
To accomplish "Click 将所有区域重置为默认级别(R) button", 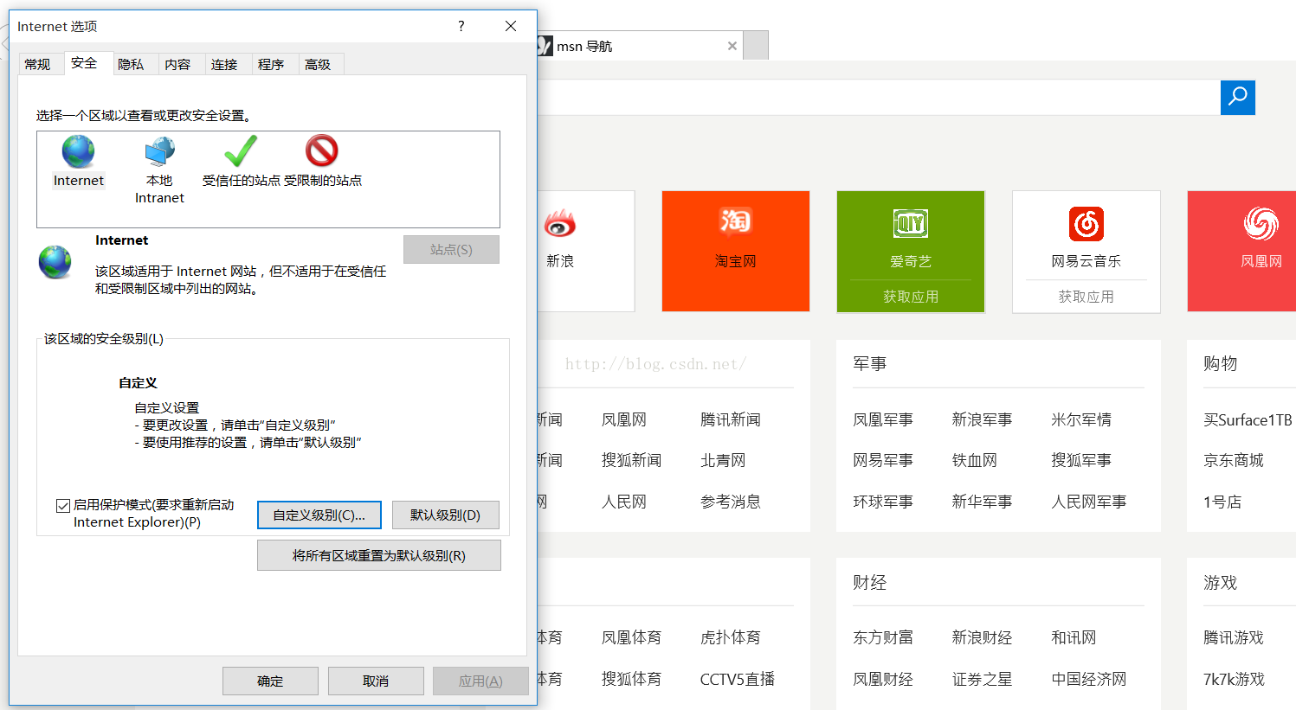I will coord(379,555).
